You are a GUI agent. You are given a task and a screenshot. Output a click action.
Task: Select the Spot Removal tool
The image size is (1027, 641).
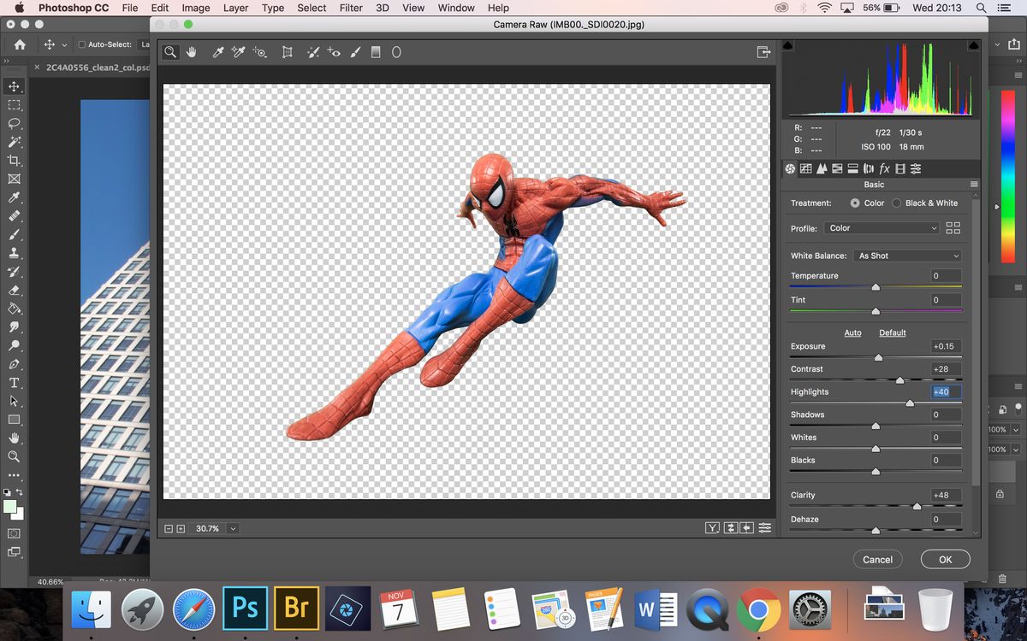tap(313, 52)
